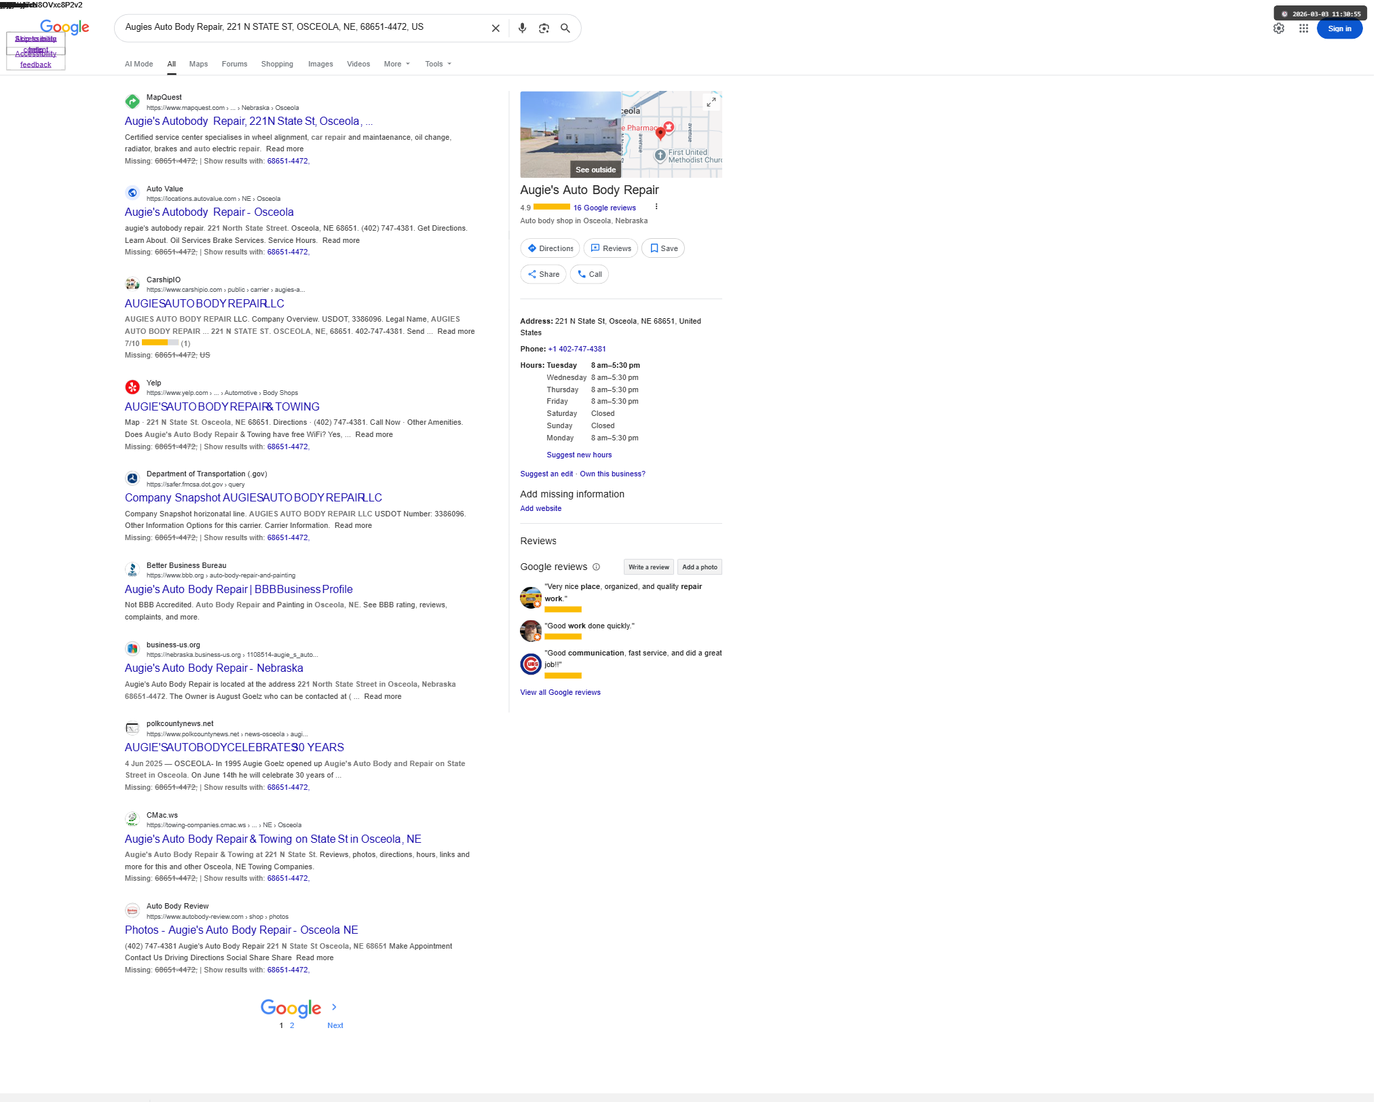Viewport: 1382px width, 1102px height.
Task: Click the Auto Value globe favicon
Action: 132,193
